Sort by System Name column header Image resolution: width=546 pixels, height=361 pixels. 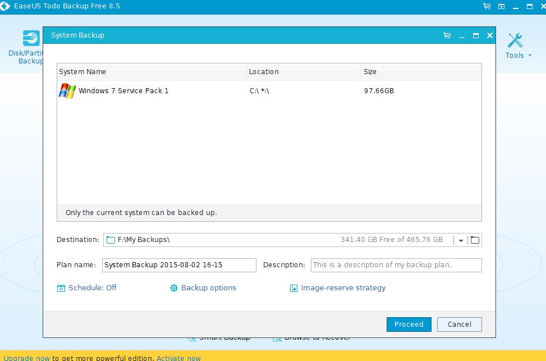click(152, 72)
